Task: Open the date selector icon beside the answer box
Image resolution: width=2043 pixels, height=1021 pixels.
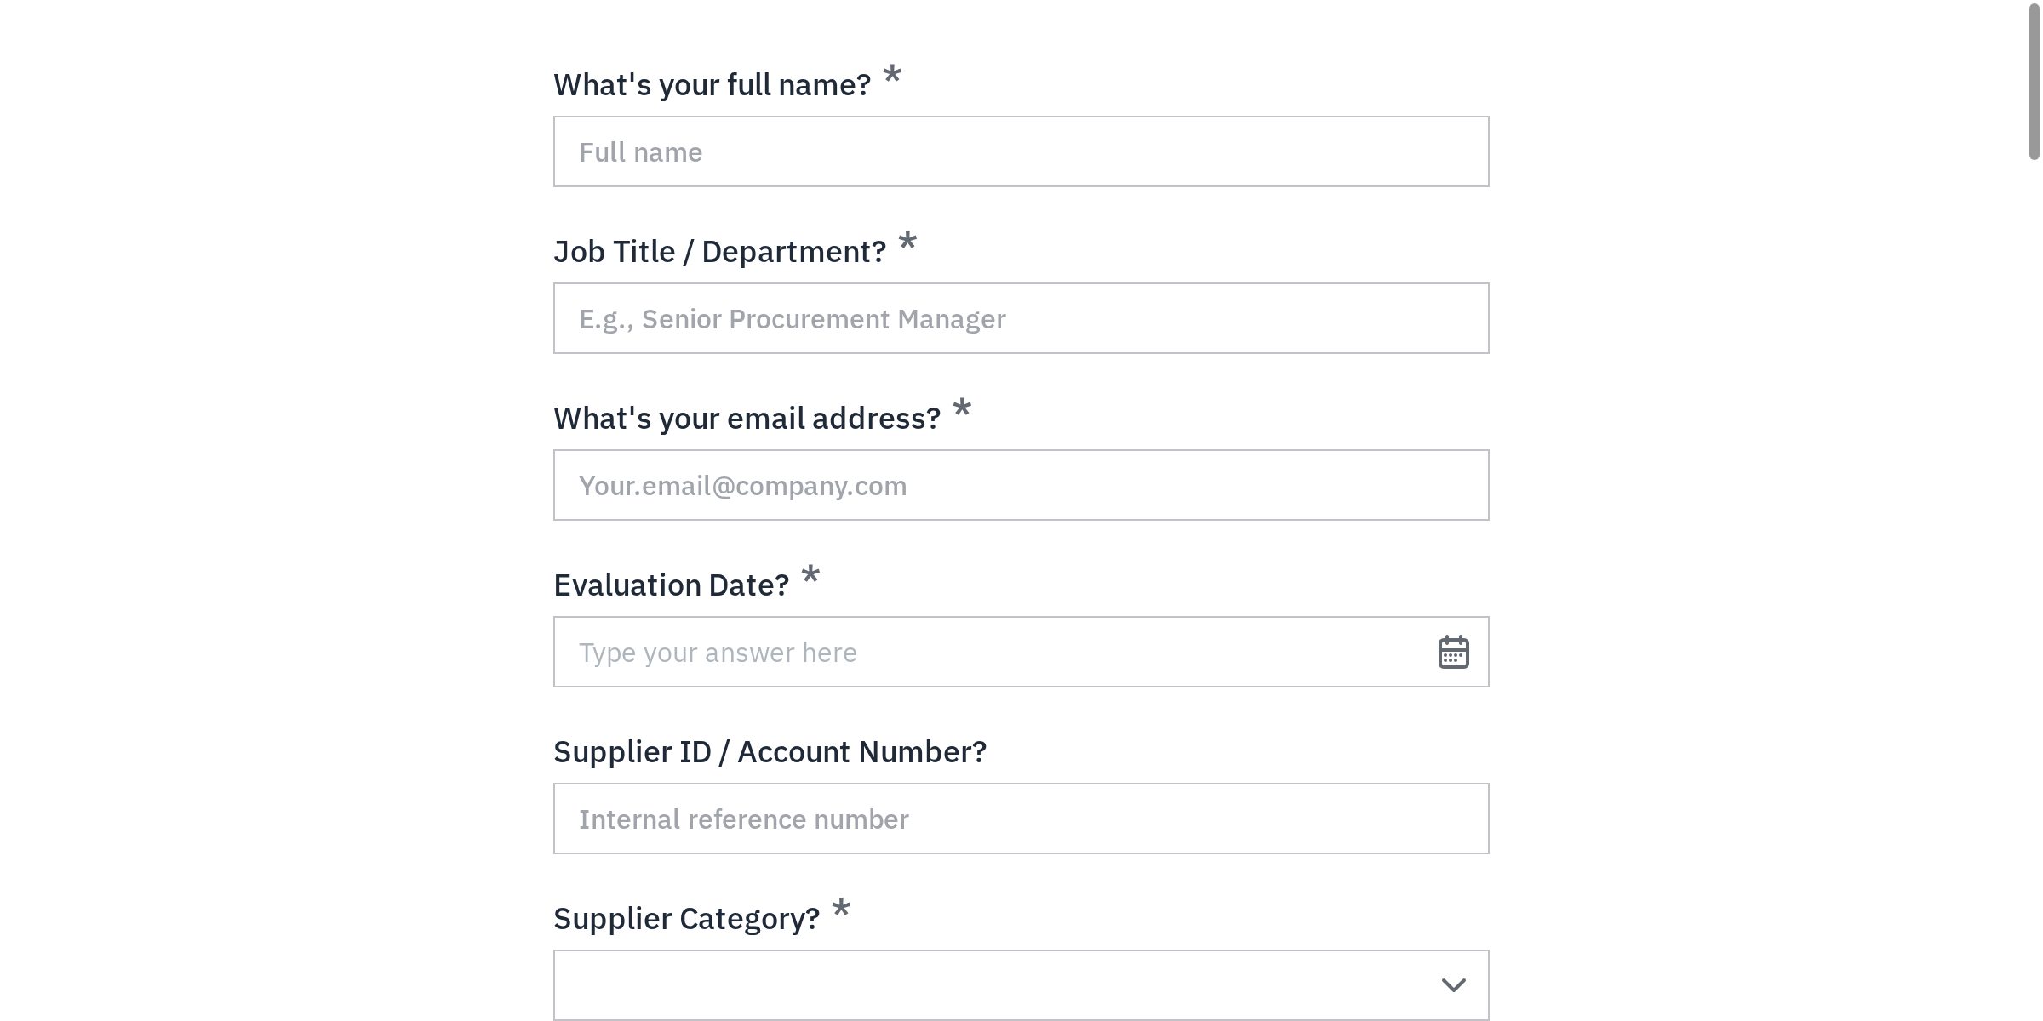Action: coord(1453,652)
